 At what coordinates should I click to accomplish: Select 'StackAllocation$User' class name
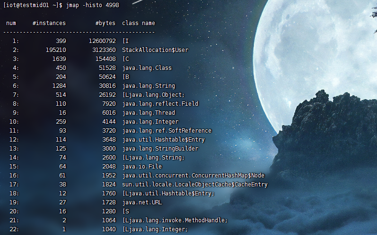155,50
